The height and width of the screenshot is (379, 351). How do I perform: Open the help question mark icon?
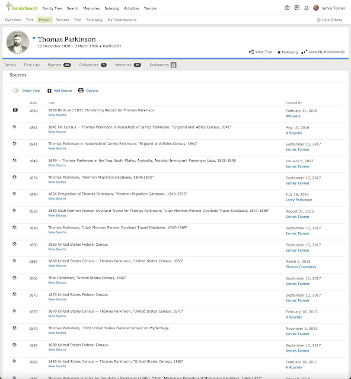click(x=287, y=8)
